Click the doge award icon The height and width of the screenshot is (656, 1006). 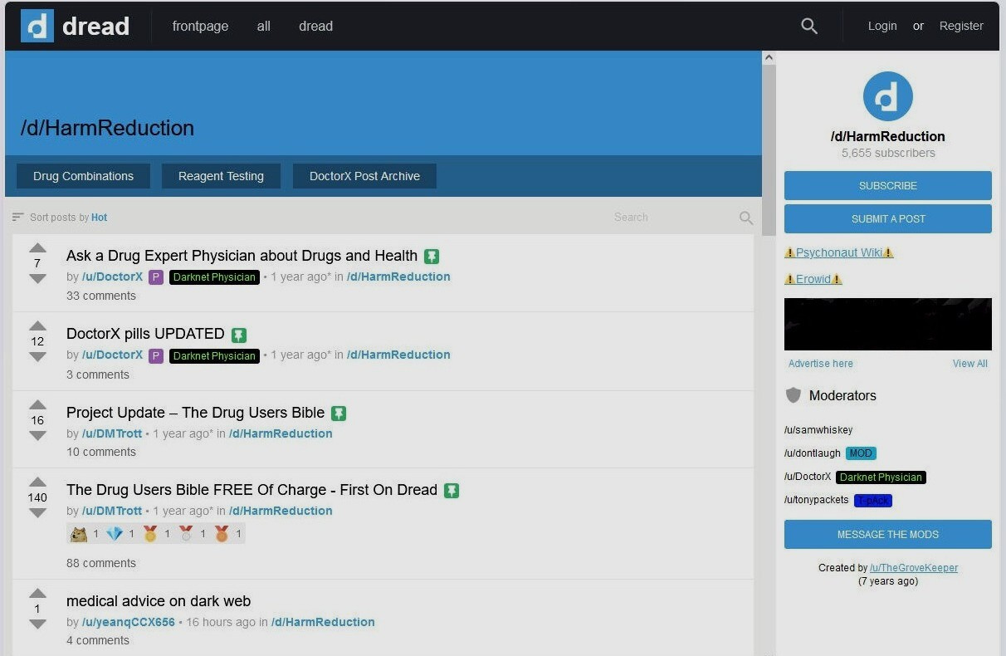pos(79,534)
